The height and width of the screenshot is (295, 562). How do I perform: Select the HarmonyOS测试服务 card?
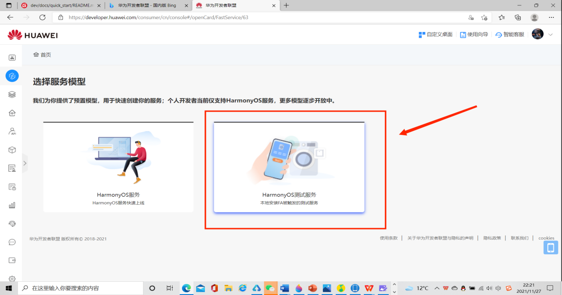289,167
